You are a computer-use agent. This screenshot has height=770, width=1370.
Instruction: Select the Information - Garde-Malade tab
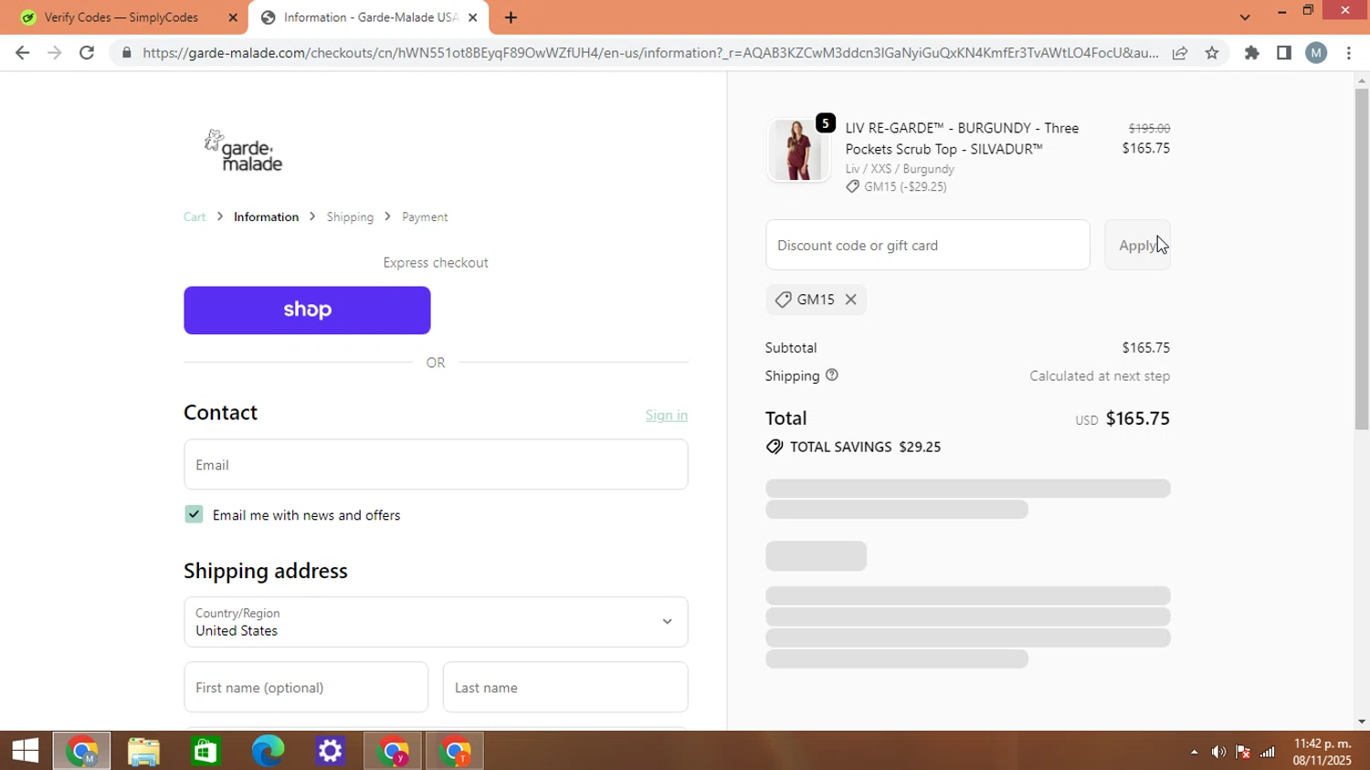click(370, 17)
